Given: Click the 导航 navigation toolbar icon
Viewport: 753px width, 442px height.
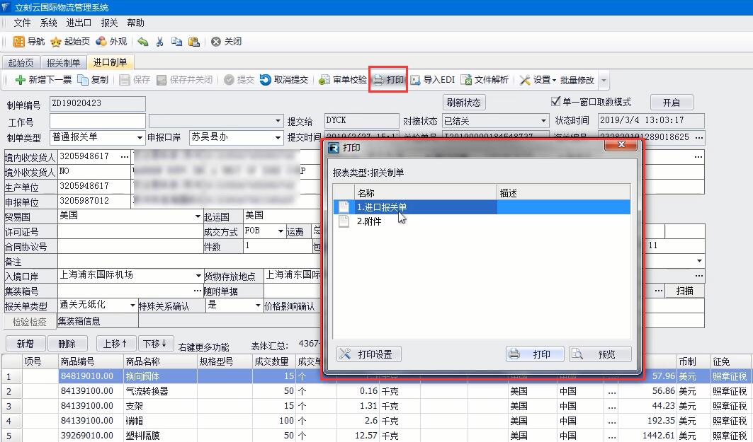Looking at the screenshot, I should (x=19, y=42).
